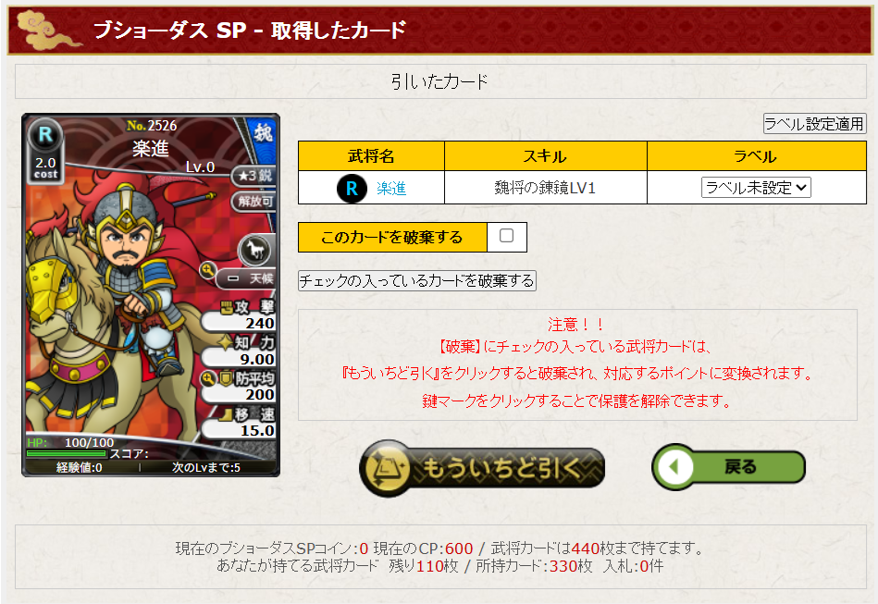Open the 楽進 general name link
Screen dimensions: 878x604
click(391, 188)
